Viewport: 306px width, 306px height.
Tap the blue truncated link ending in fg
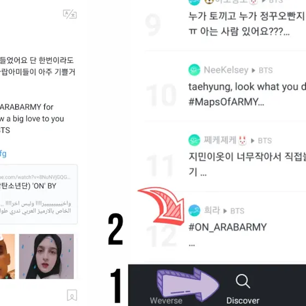click(3, 154)
